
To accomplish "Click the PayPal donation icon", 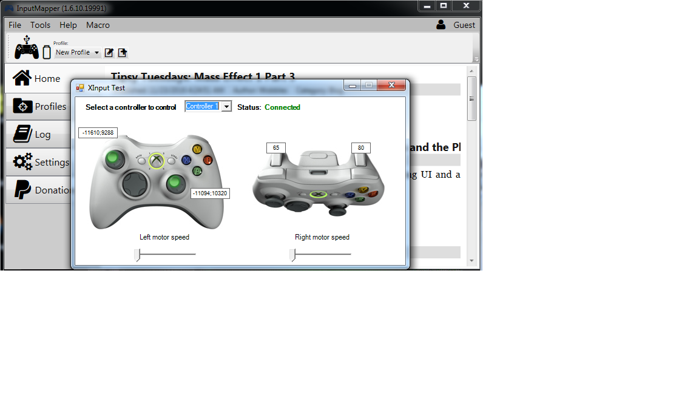I will pyautogui.click(x=22, y=189).
